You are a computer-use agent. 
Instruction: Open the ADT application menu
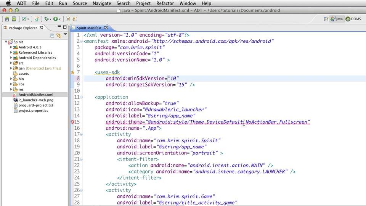[x=21, y=3]
